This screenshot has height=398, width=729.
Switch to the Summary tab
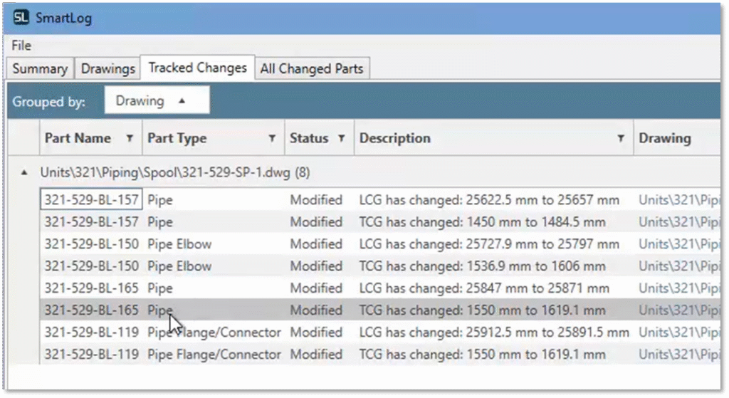[40, 69]
